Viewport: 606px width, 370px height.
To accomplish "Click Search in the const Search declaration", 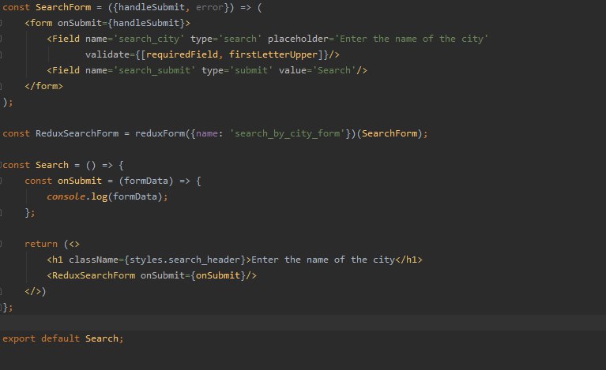I will (x=52, y=165).
